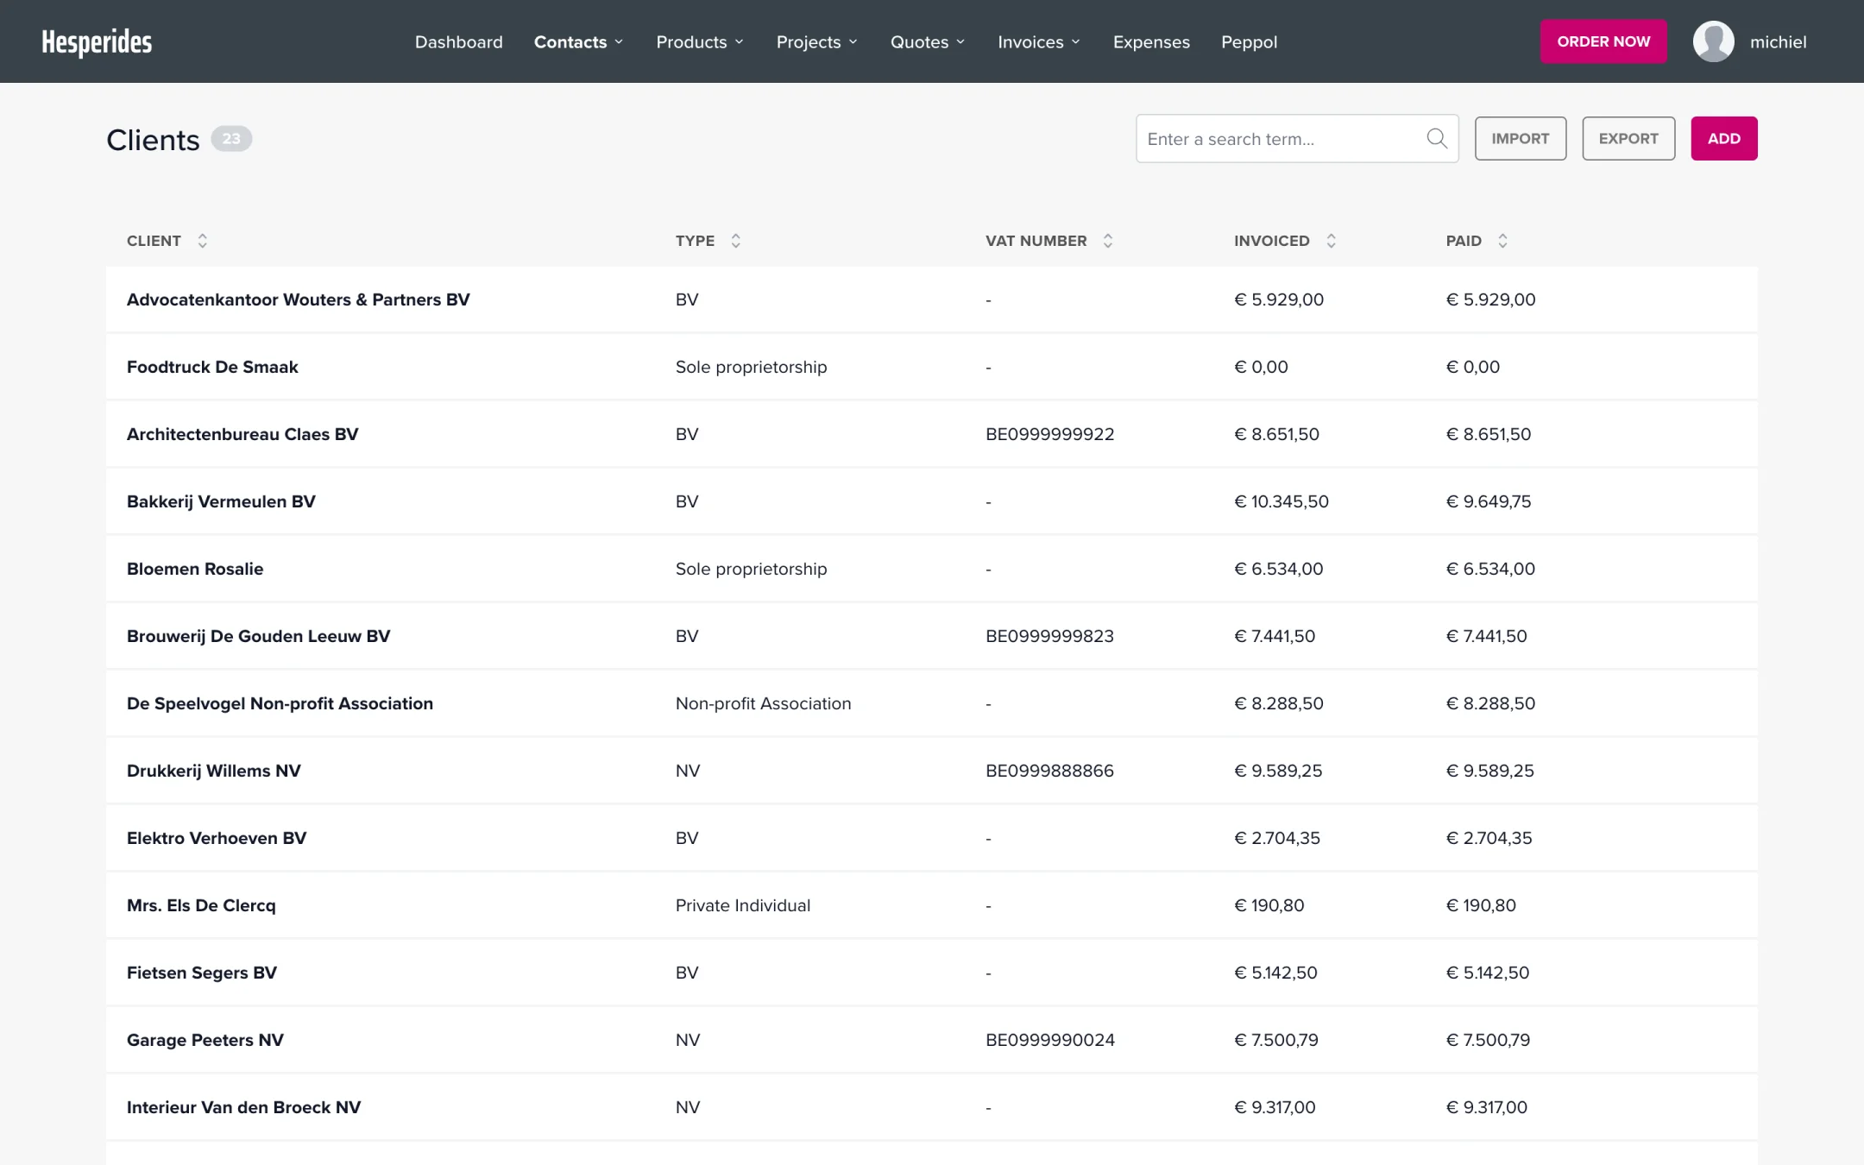Image resolution: width=1864 pixels, height=1165 pixels.
Task: Click VAT number BE0999888866
Action: point(1049,771)
